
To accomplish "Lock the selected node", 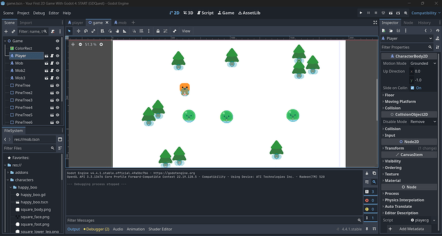I will 158,31.
